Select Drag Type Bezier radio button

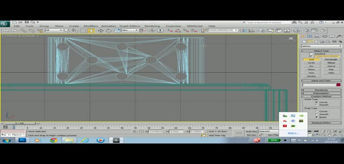[316, 117]
